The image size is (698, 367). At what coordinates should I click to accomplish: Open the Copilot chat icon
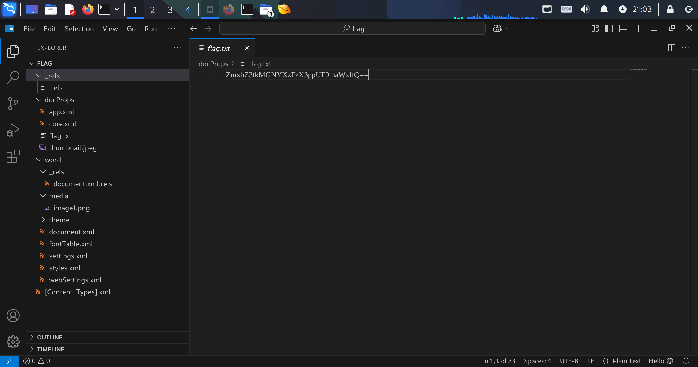(x=497, y=28)
